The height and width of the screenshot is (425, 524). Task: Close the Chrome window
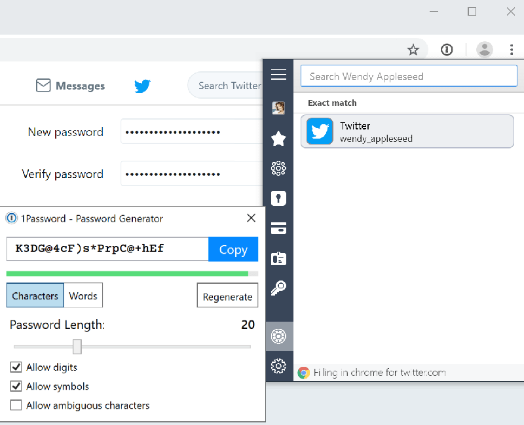coord(511,12)
